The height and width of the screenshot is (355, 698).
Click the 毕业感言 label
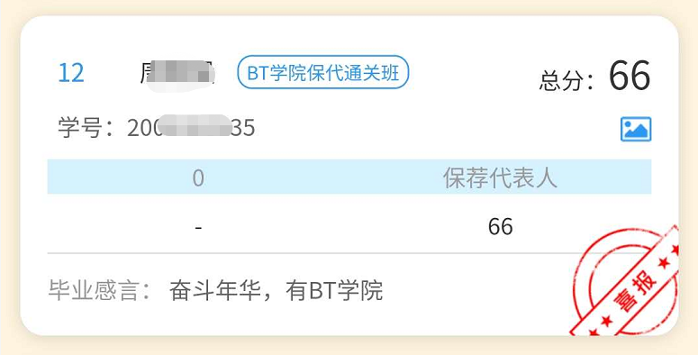tap(99, 290)
